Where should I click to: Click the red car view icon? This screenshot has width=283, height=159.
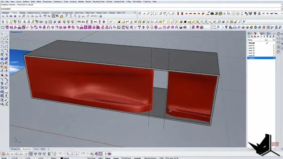click(190, 13)
